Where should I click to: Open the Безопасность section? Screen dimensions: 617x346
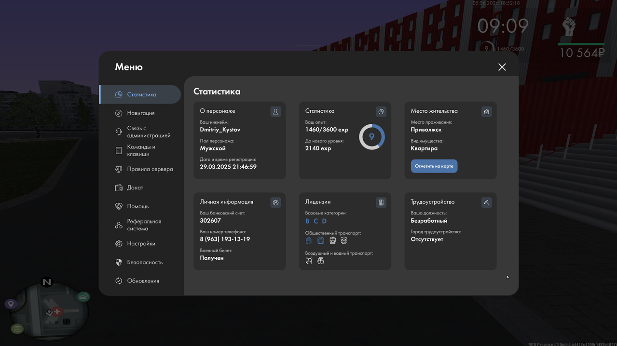140,262
